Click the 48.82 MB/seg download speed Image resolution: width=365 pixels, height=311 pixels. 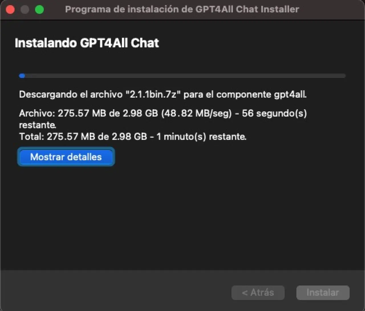(x=196, y=113)
